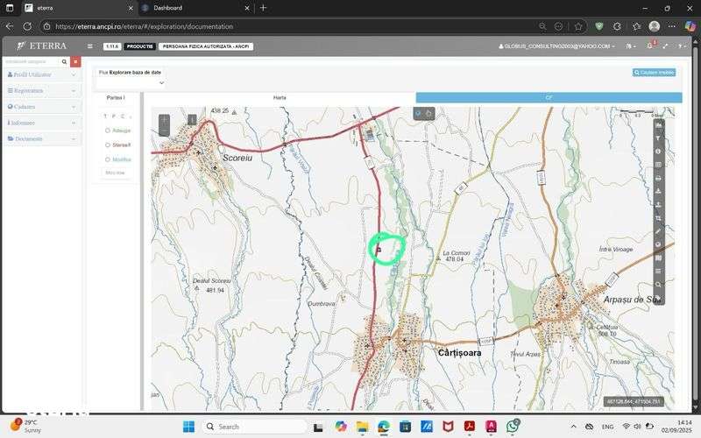Click the folded map icon in the map toolbar
Screen dimensions: 701x438
click(x=658, y=258)
